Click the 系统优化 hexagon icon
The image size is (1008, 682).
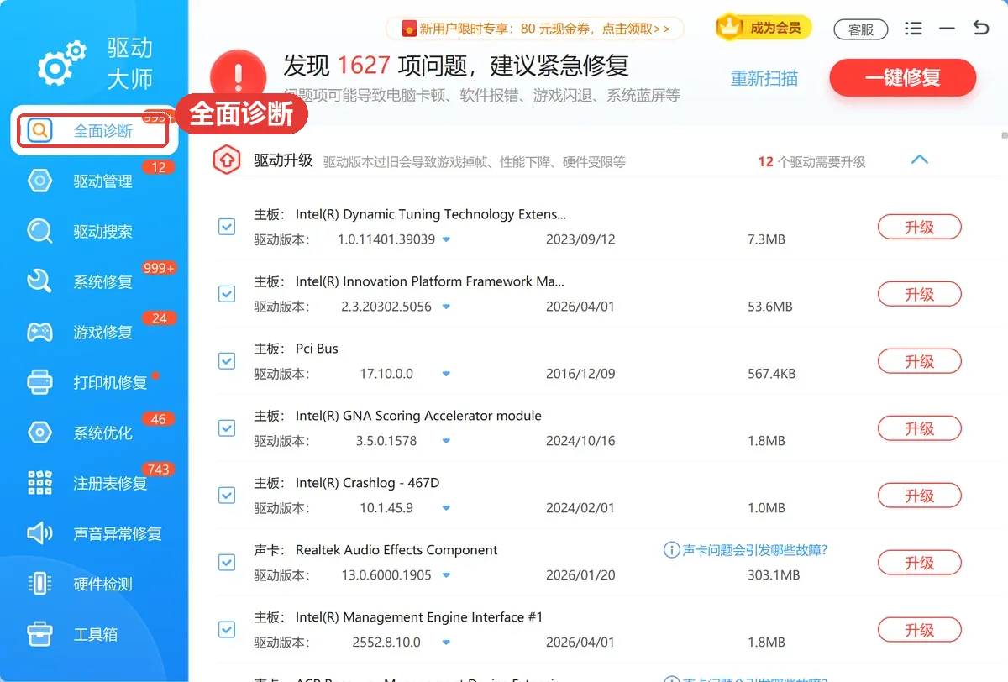[x=39, y=433]
